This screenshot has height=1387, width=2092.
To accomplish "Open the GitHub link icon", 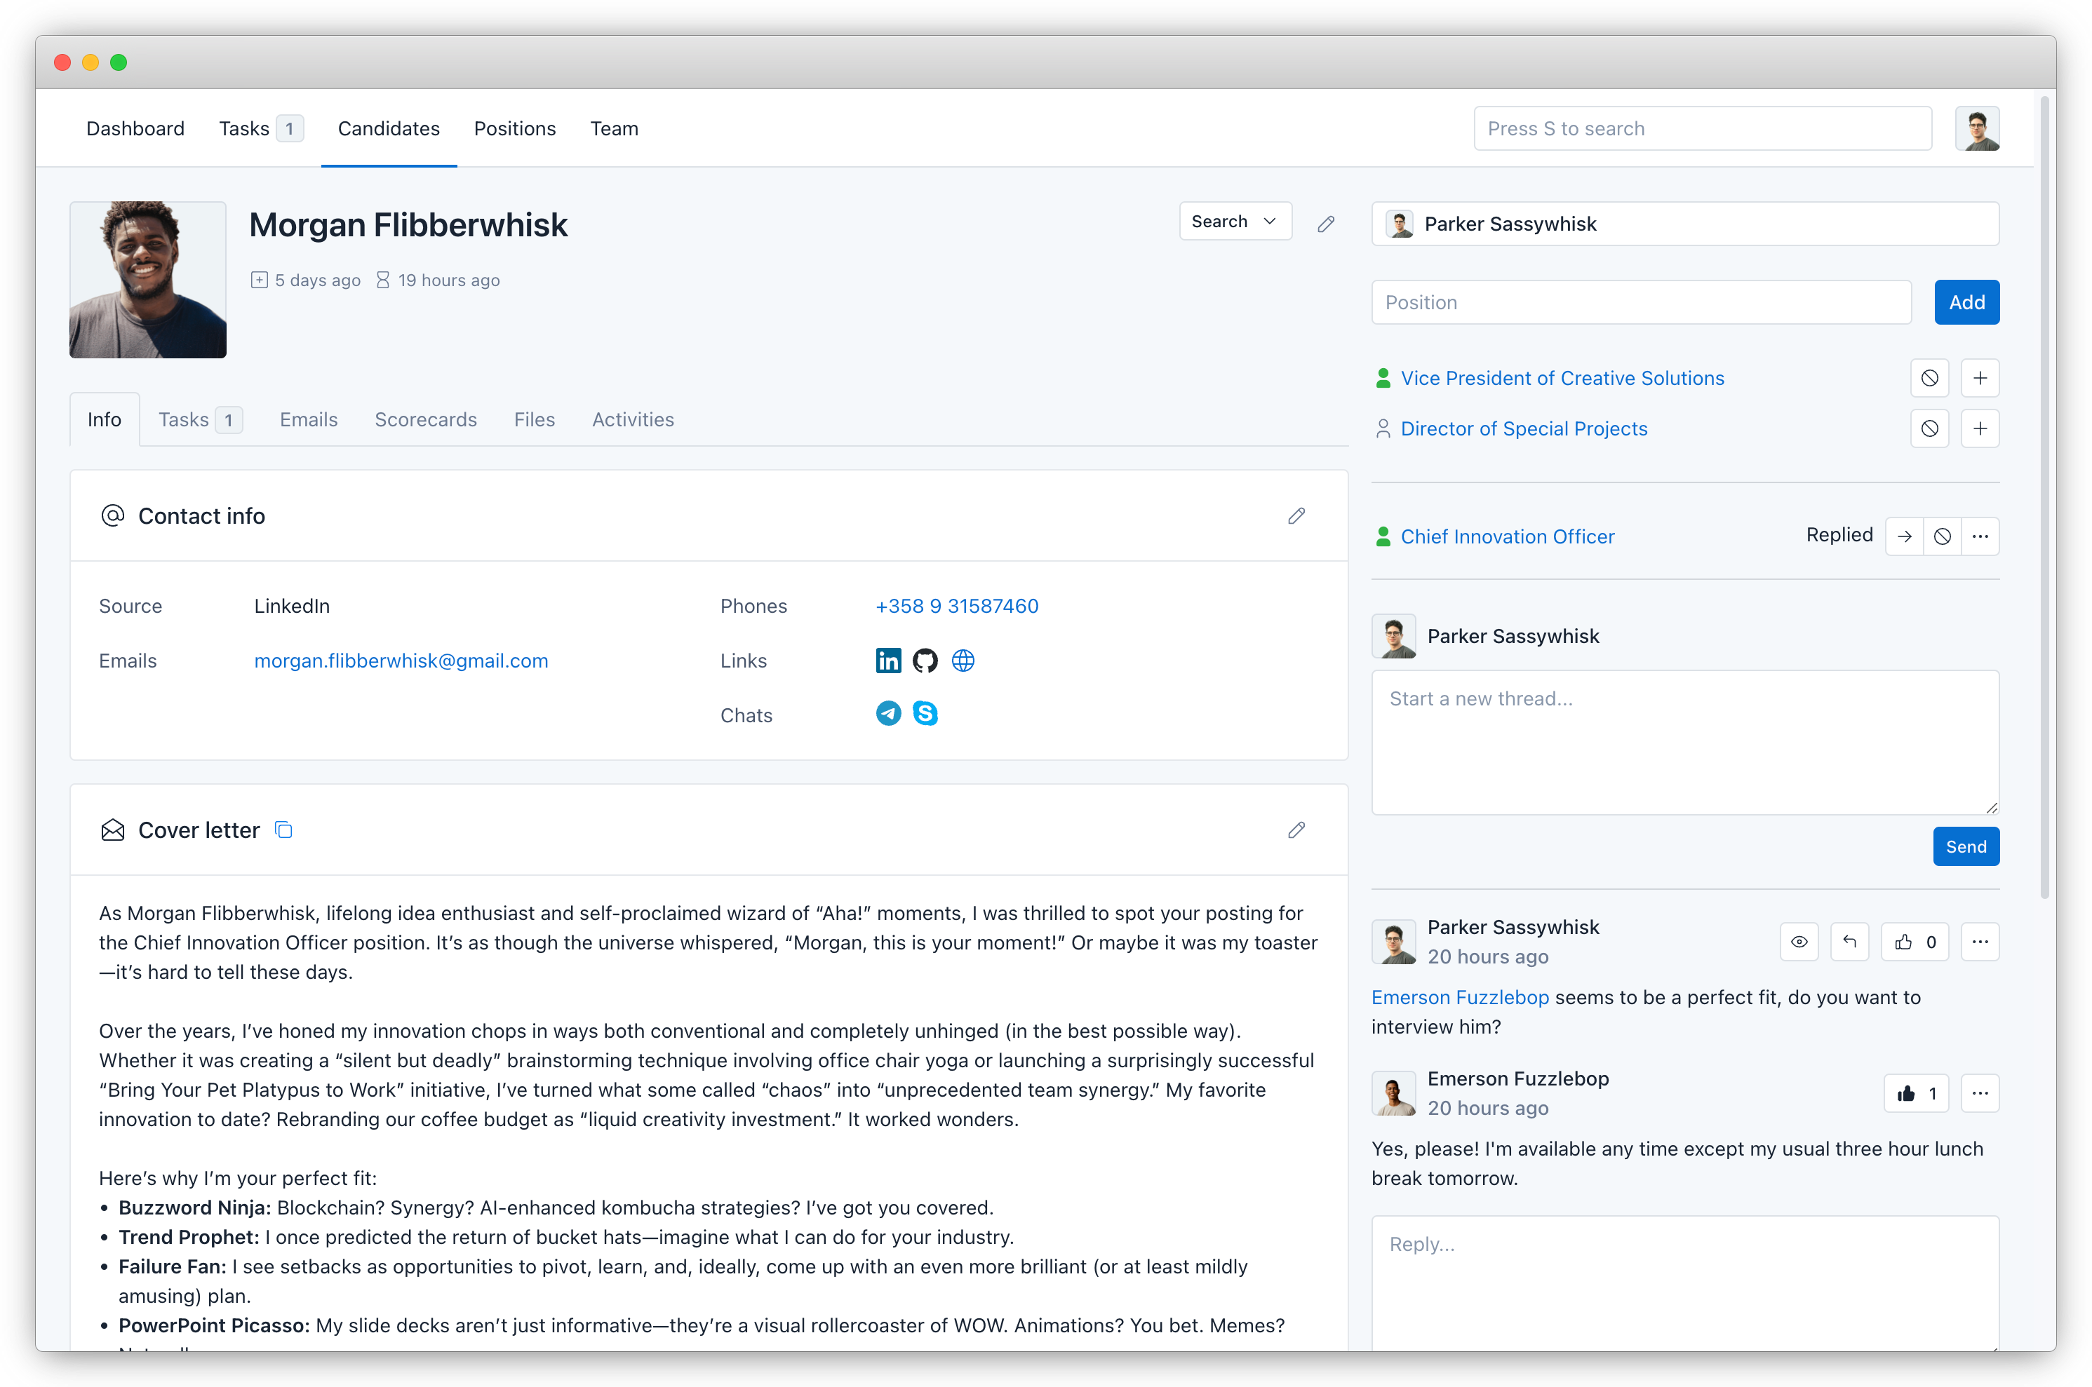I will coord(925,661).
